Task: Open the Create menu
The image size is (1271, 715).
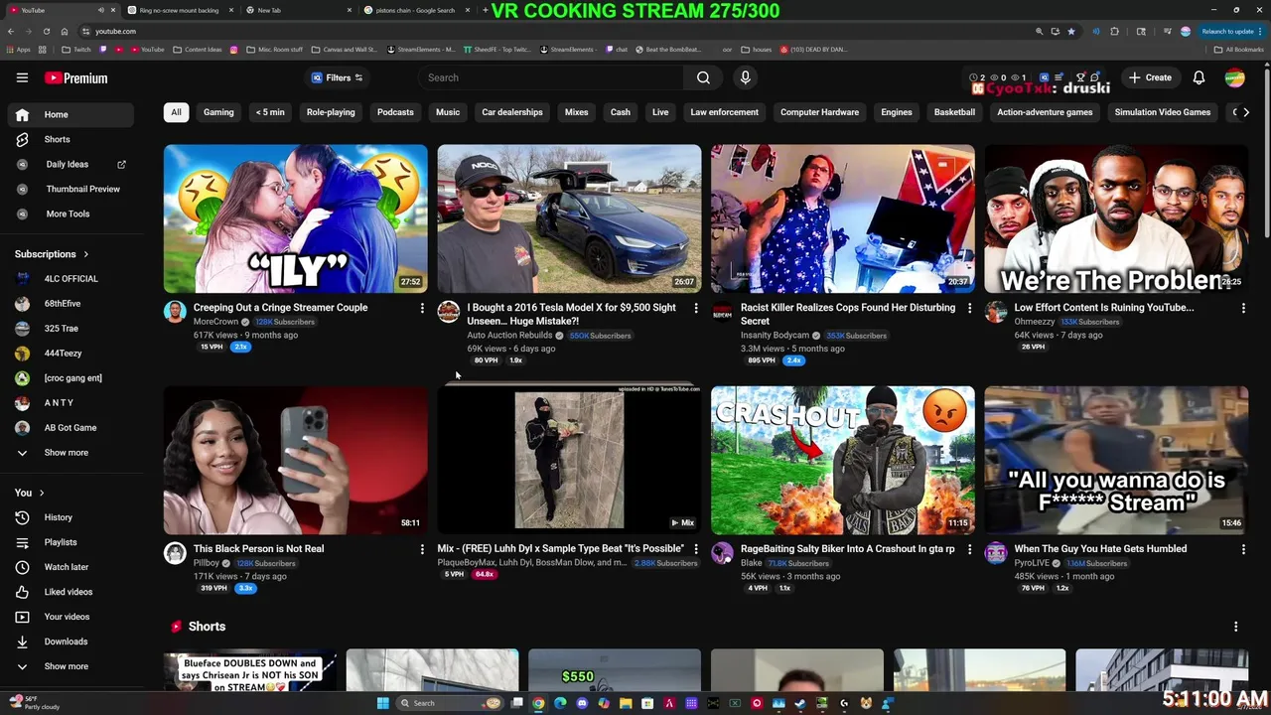Action: [x=1150, y=77]
